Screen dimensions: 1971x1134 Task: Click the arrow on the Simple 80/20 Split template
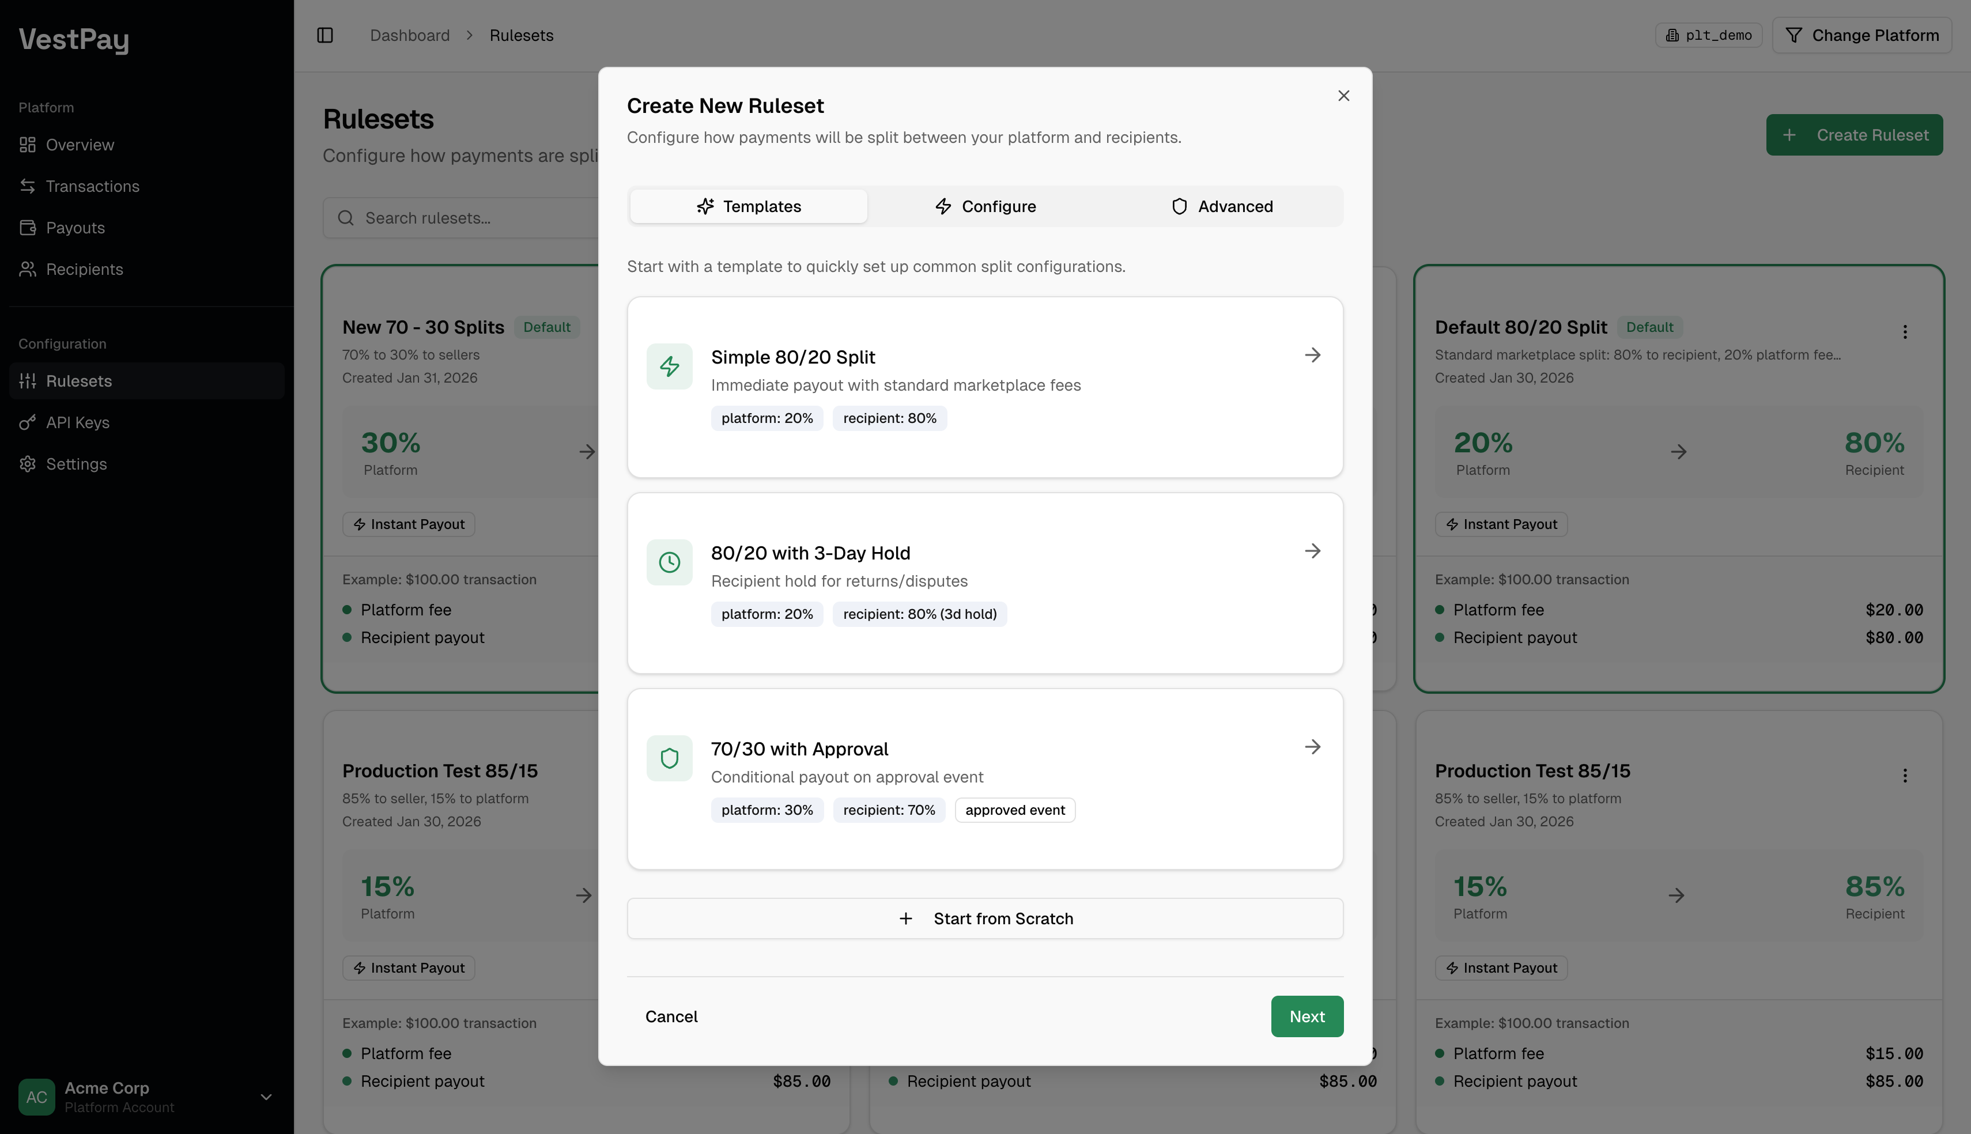(1313, 354)
